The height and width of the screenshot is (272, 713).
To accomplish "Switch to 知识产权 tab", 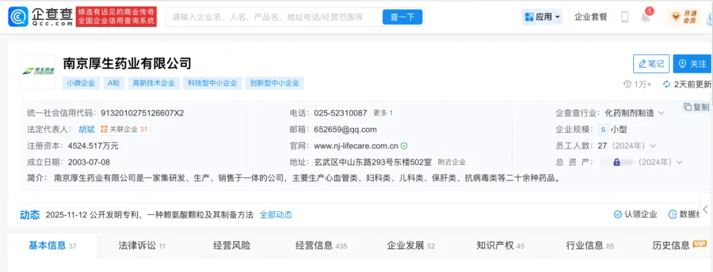I will point(500,246).
